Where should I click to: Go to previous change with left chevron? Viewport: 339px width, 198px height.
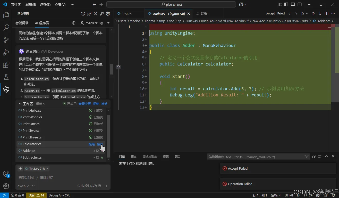click(x=290, y=14)
